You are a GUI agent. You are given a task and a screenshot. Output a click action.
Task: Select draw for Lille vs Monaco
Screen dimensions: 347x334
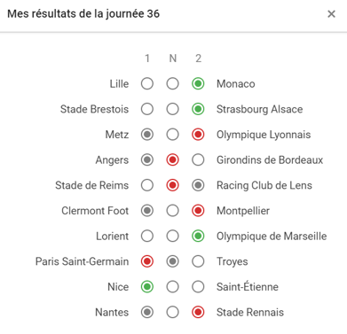click(x=172, y=84)
